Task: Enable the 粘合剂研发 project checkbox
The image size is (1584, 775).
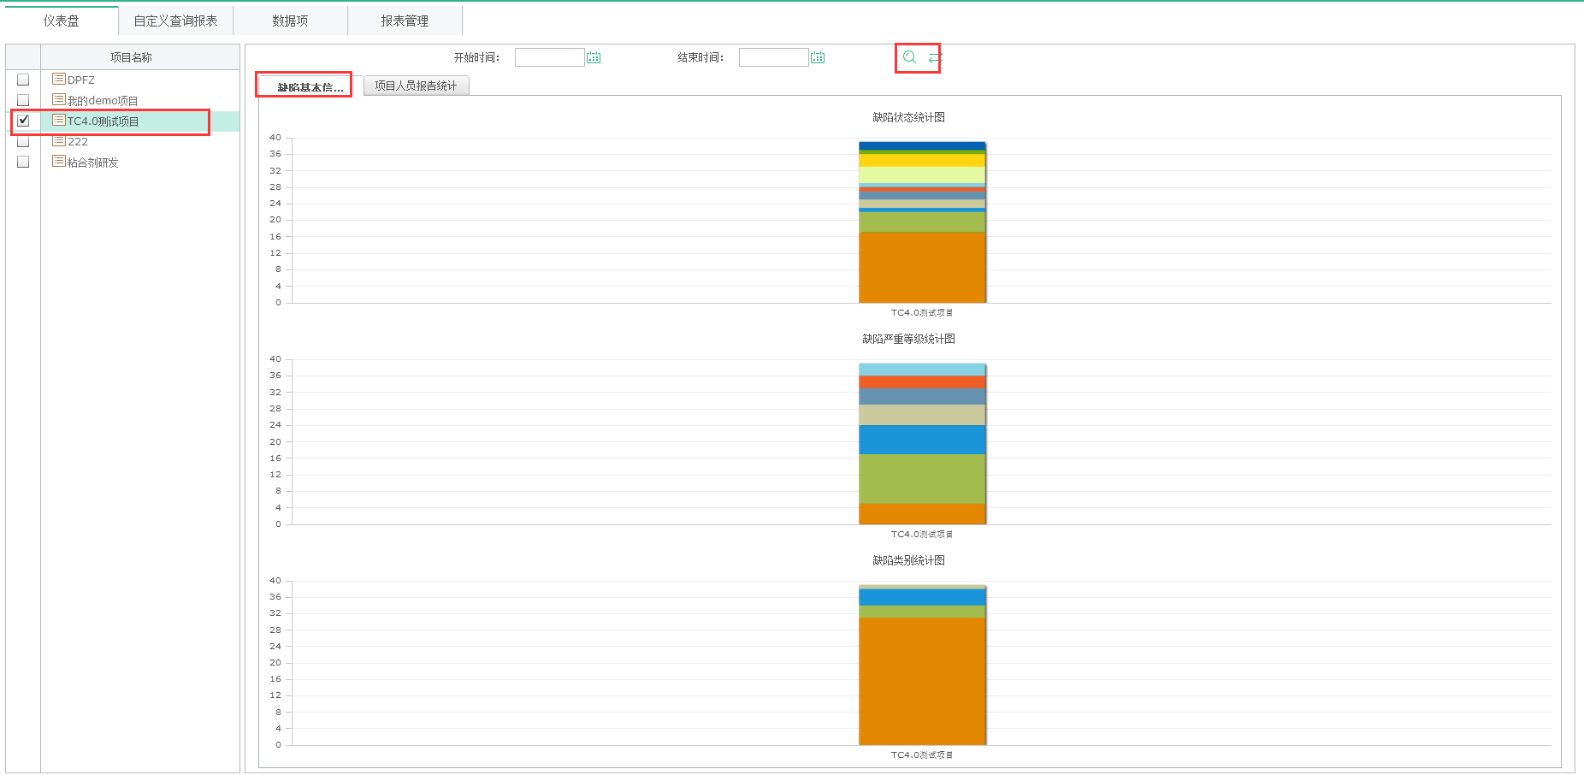Action: pos(23,162)
